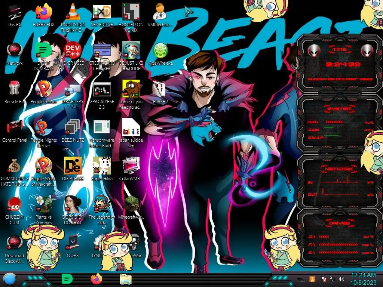Open the Start orb on the taskbar
Image resolution: width=383 pixels, height=287 pixels.
[10, 279]
